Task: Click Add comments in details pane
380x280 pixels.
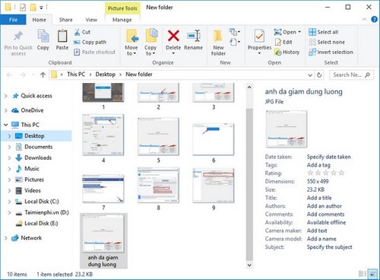Action: coord(325,215)
